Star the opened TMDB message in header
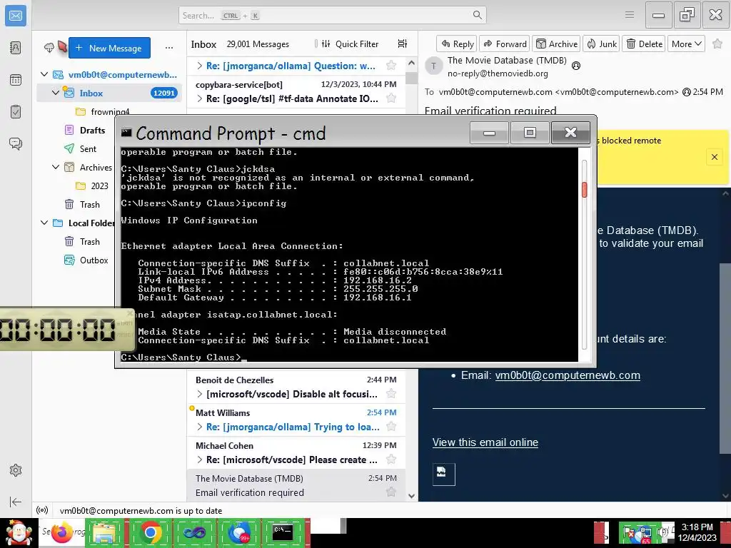 pos(717,44)
